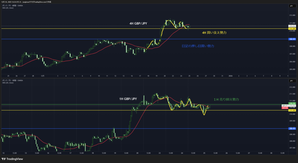Click the blue 208.929 price label on upper chart
Image resolution: width=298 pixels, height=163 pixels.
292,39
